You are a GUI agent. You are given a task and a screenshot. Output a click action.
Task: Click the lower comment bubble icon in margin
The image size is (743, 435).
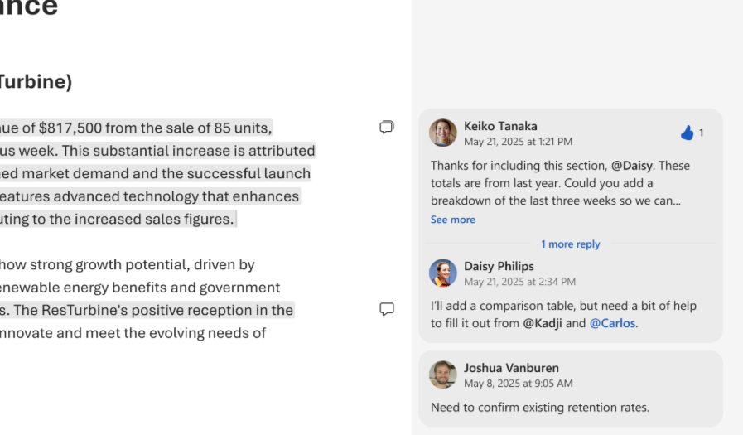click(386, 309)
